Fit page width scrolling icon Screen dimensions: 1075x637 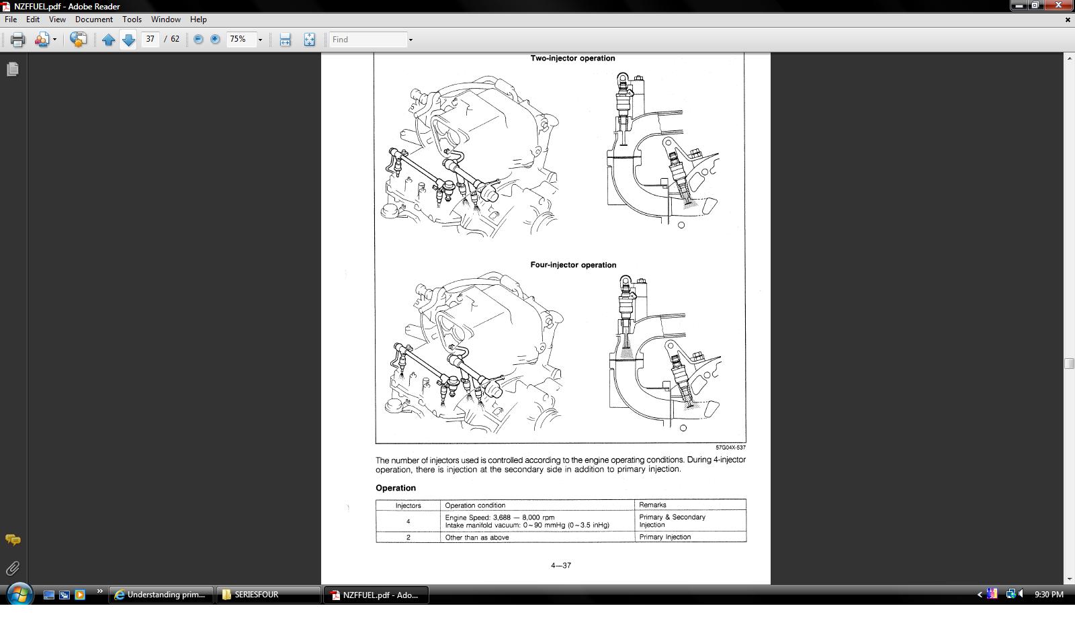point(286,40)
